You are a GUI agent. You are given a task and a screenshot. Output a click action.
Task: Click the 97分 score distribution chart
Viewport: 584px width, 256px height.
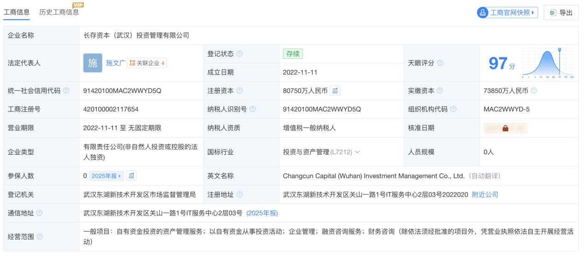(548, 63)
